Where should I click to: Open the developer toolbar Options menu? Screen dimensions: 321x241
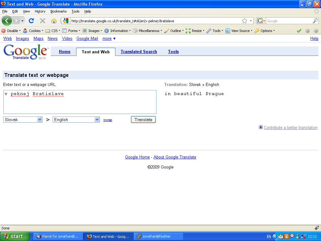point(265,31)
